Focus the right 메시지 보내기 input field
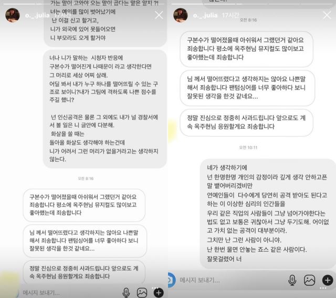 [x=232, y=280]
